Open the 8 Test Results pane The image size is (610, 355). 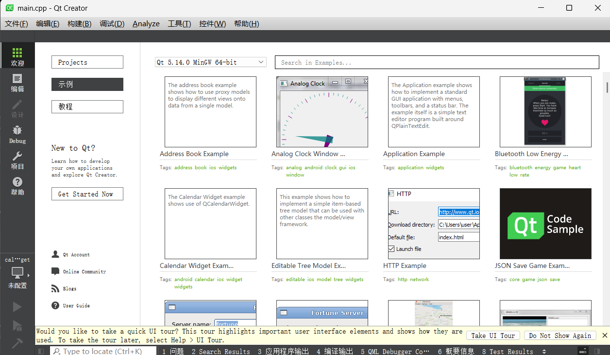coord(508,351)
